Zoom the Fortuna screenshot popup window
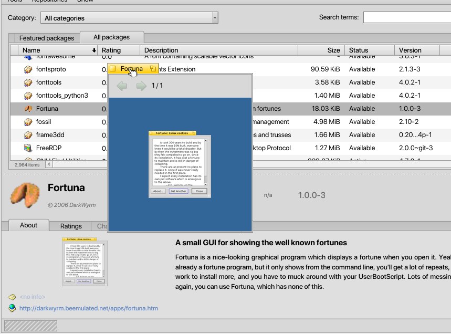 [x=153, y=69]
